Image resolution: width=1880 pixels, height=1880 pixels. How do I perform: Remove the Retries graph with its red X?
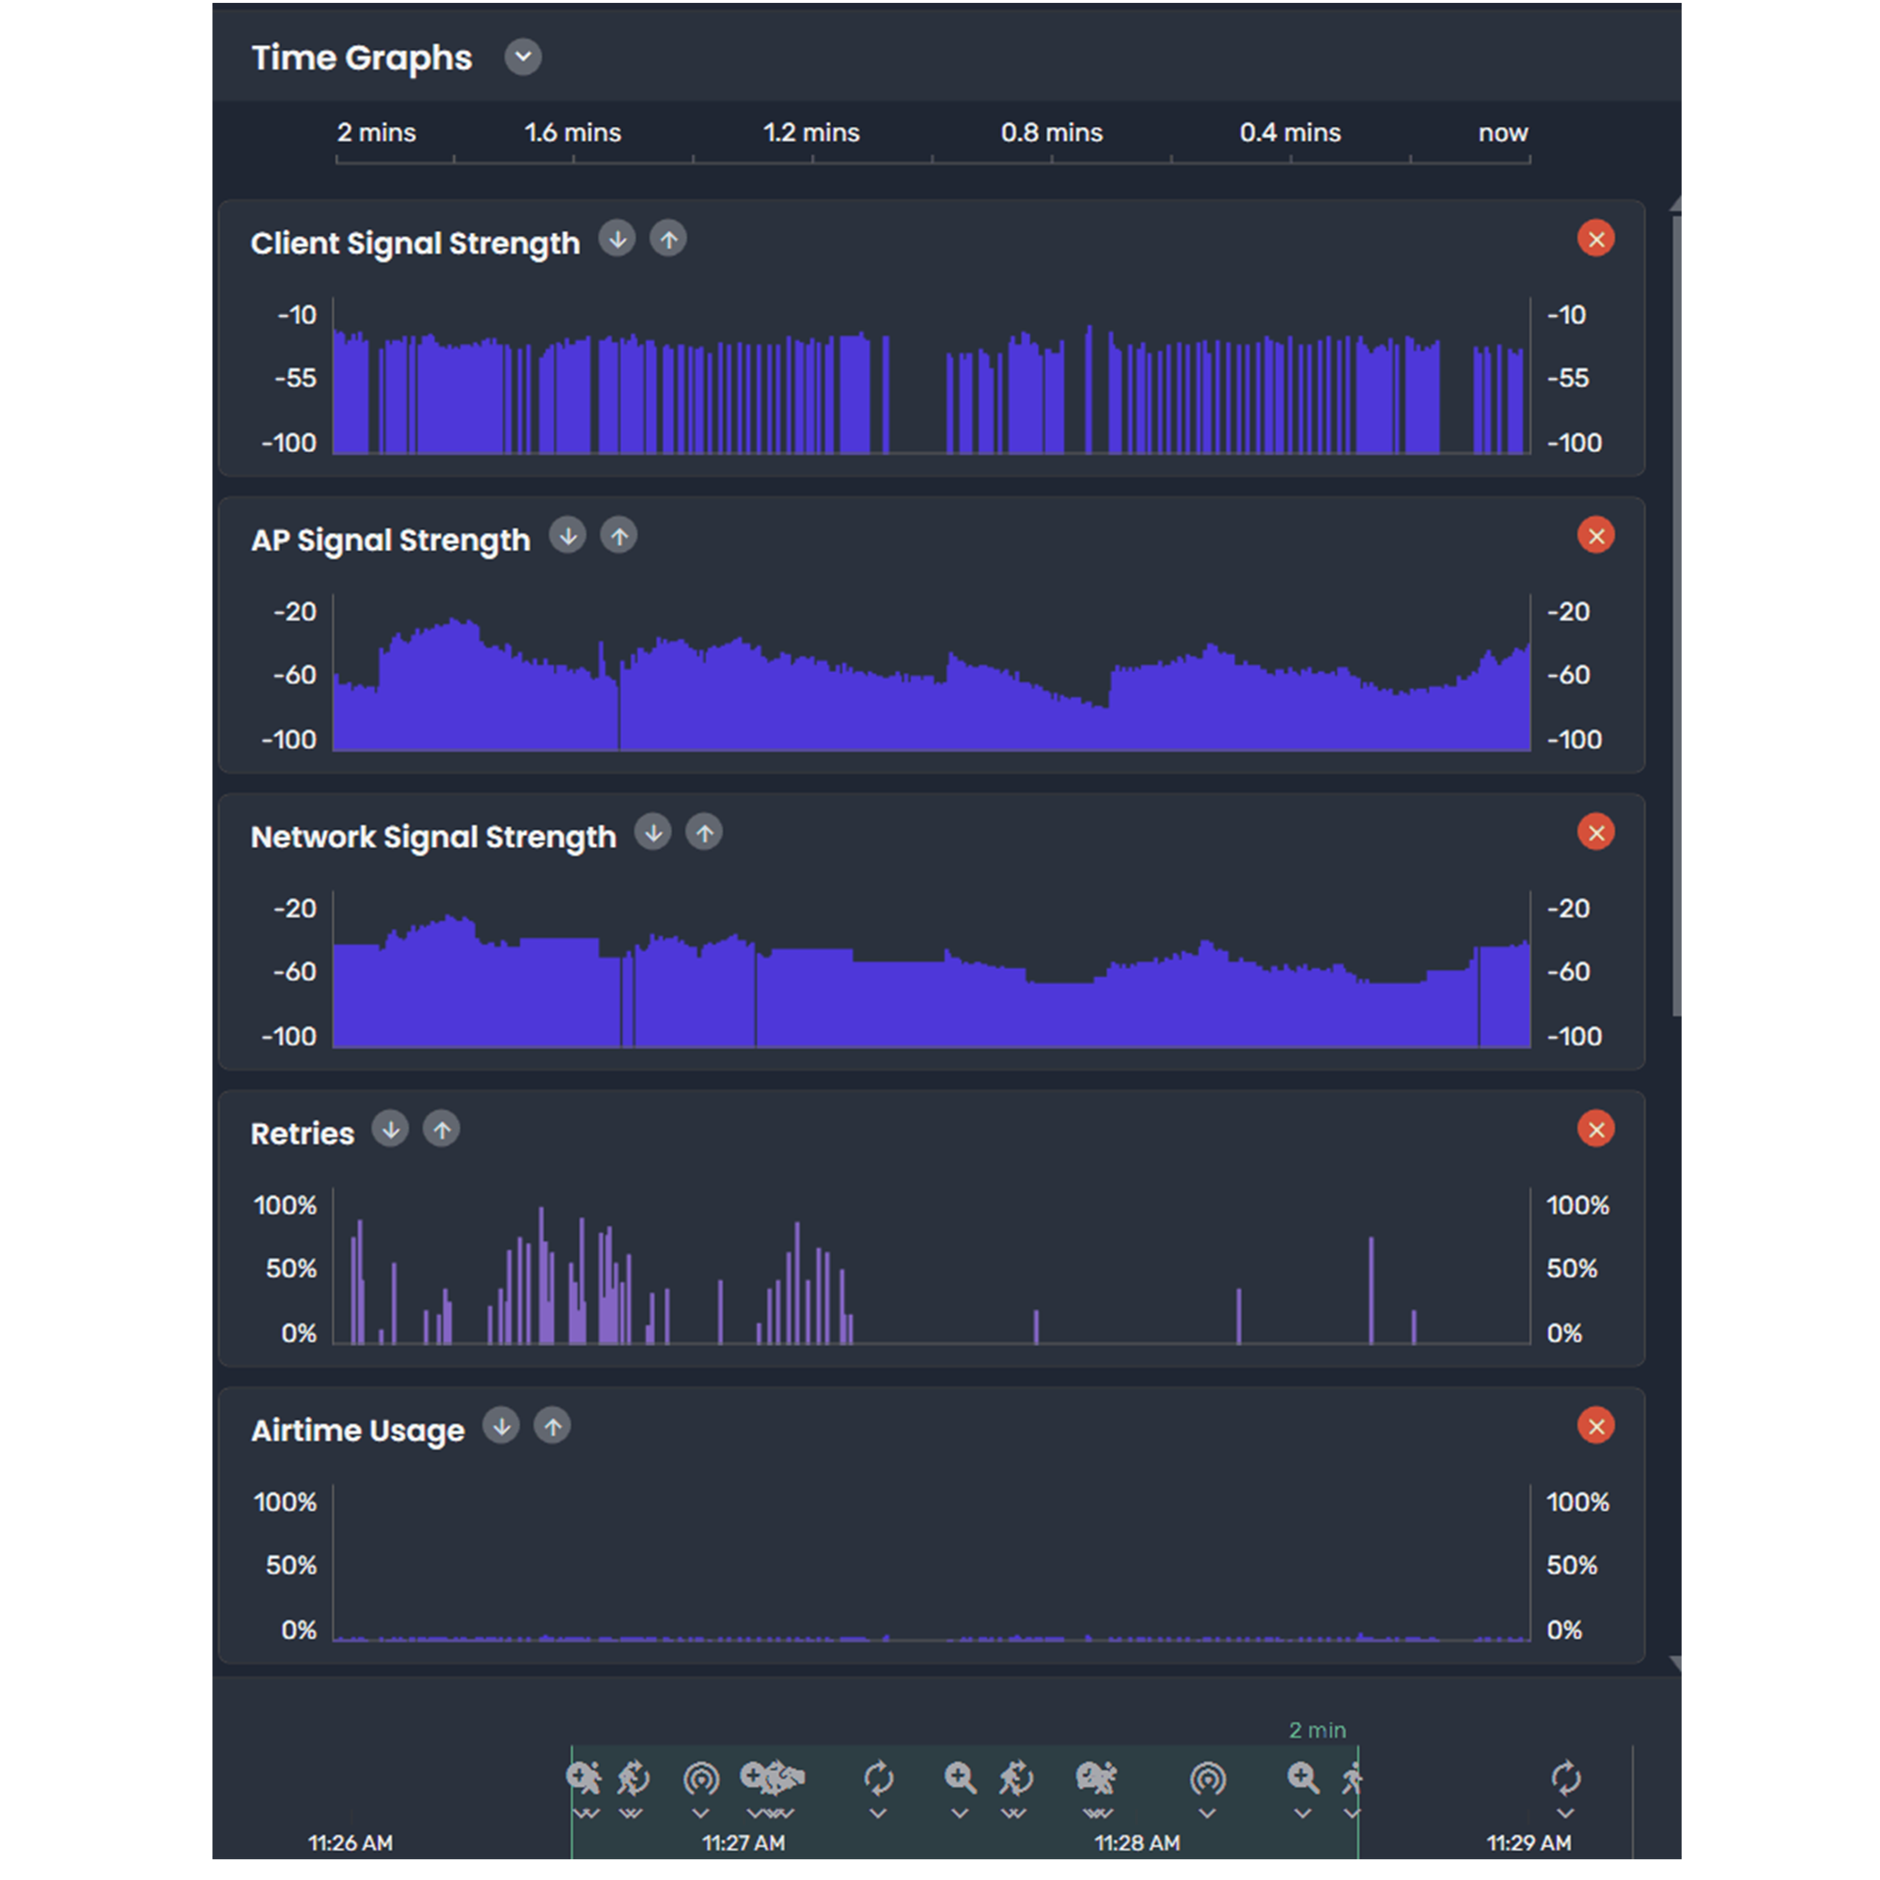(x=1596, y=1130)
